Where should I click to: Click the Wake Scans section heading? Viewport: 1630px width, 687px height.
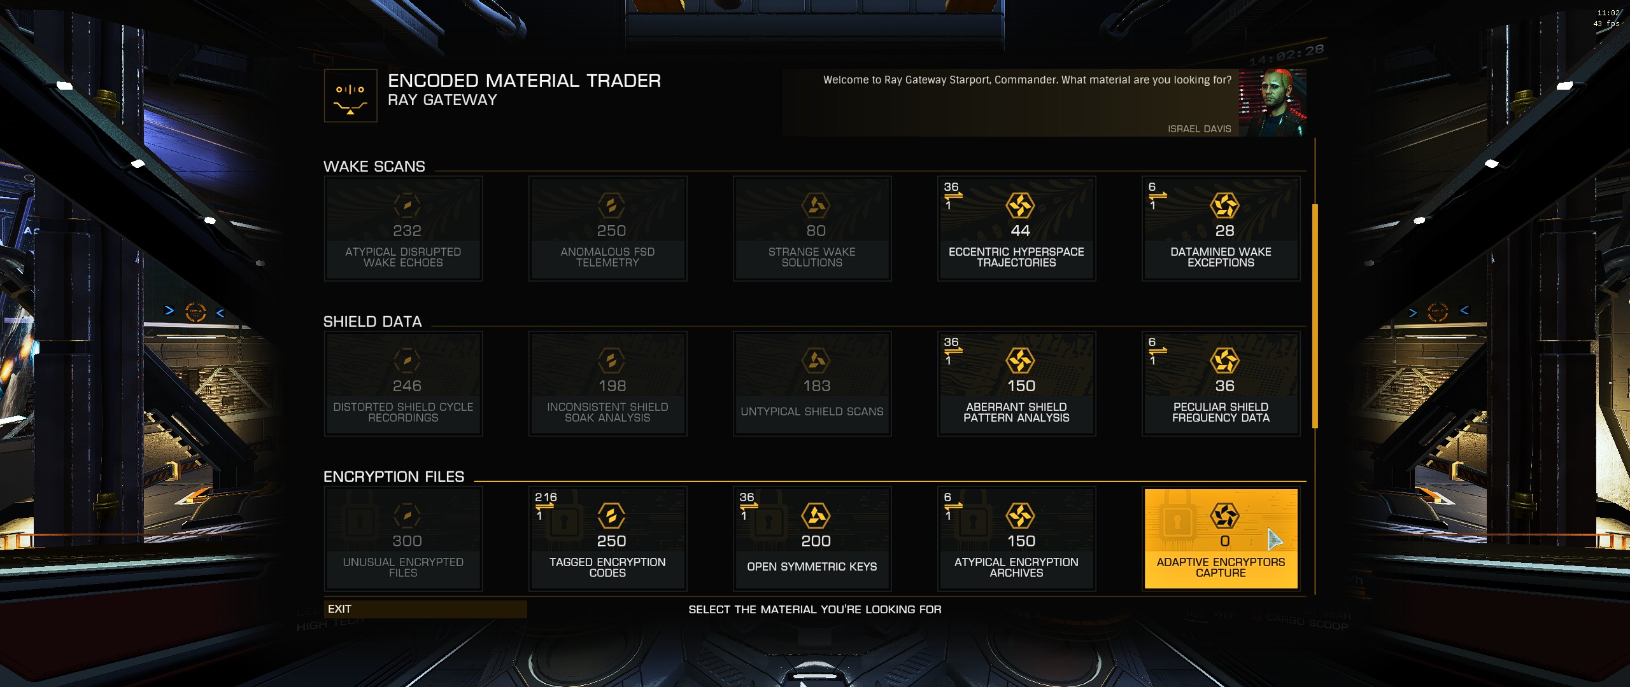tap(374, 167)
